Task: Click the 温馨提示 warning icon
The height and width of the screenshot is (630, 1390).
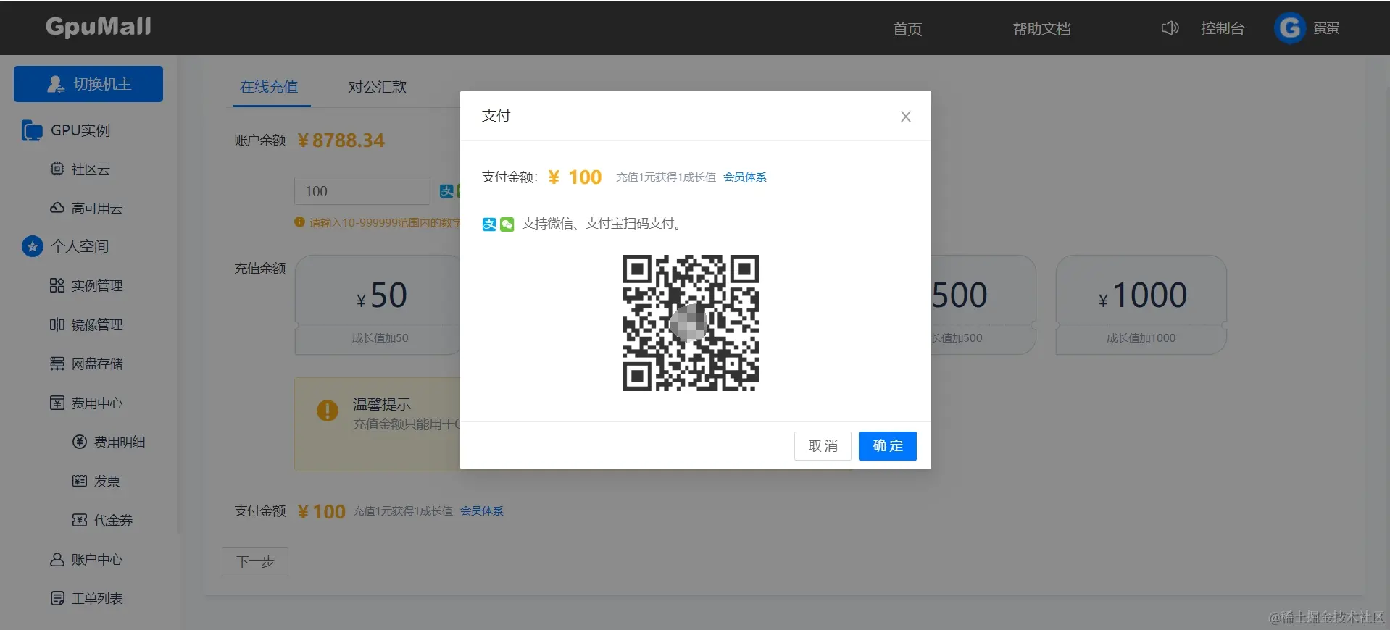Action: (x=328, y=411)
